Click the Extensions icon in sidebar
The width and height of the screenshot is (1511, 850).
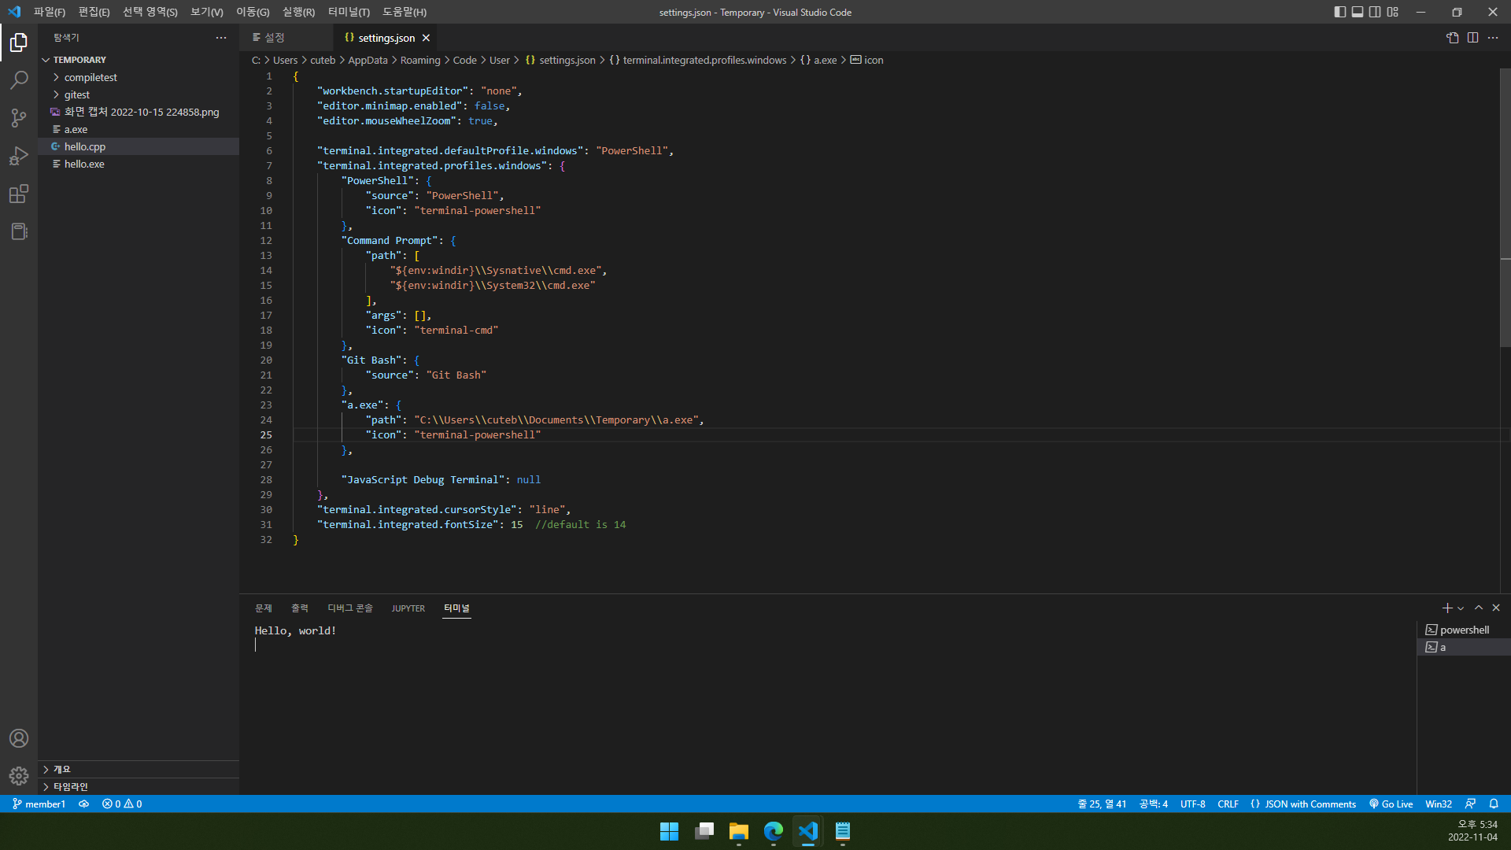(19, 194)
